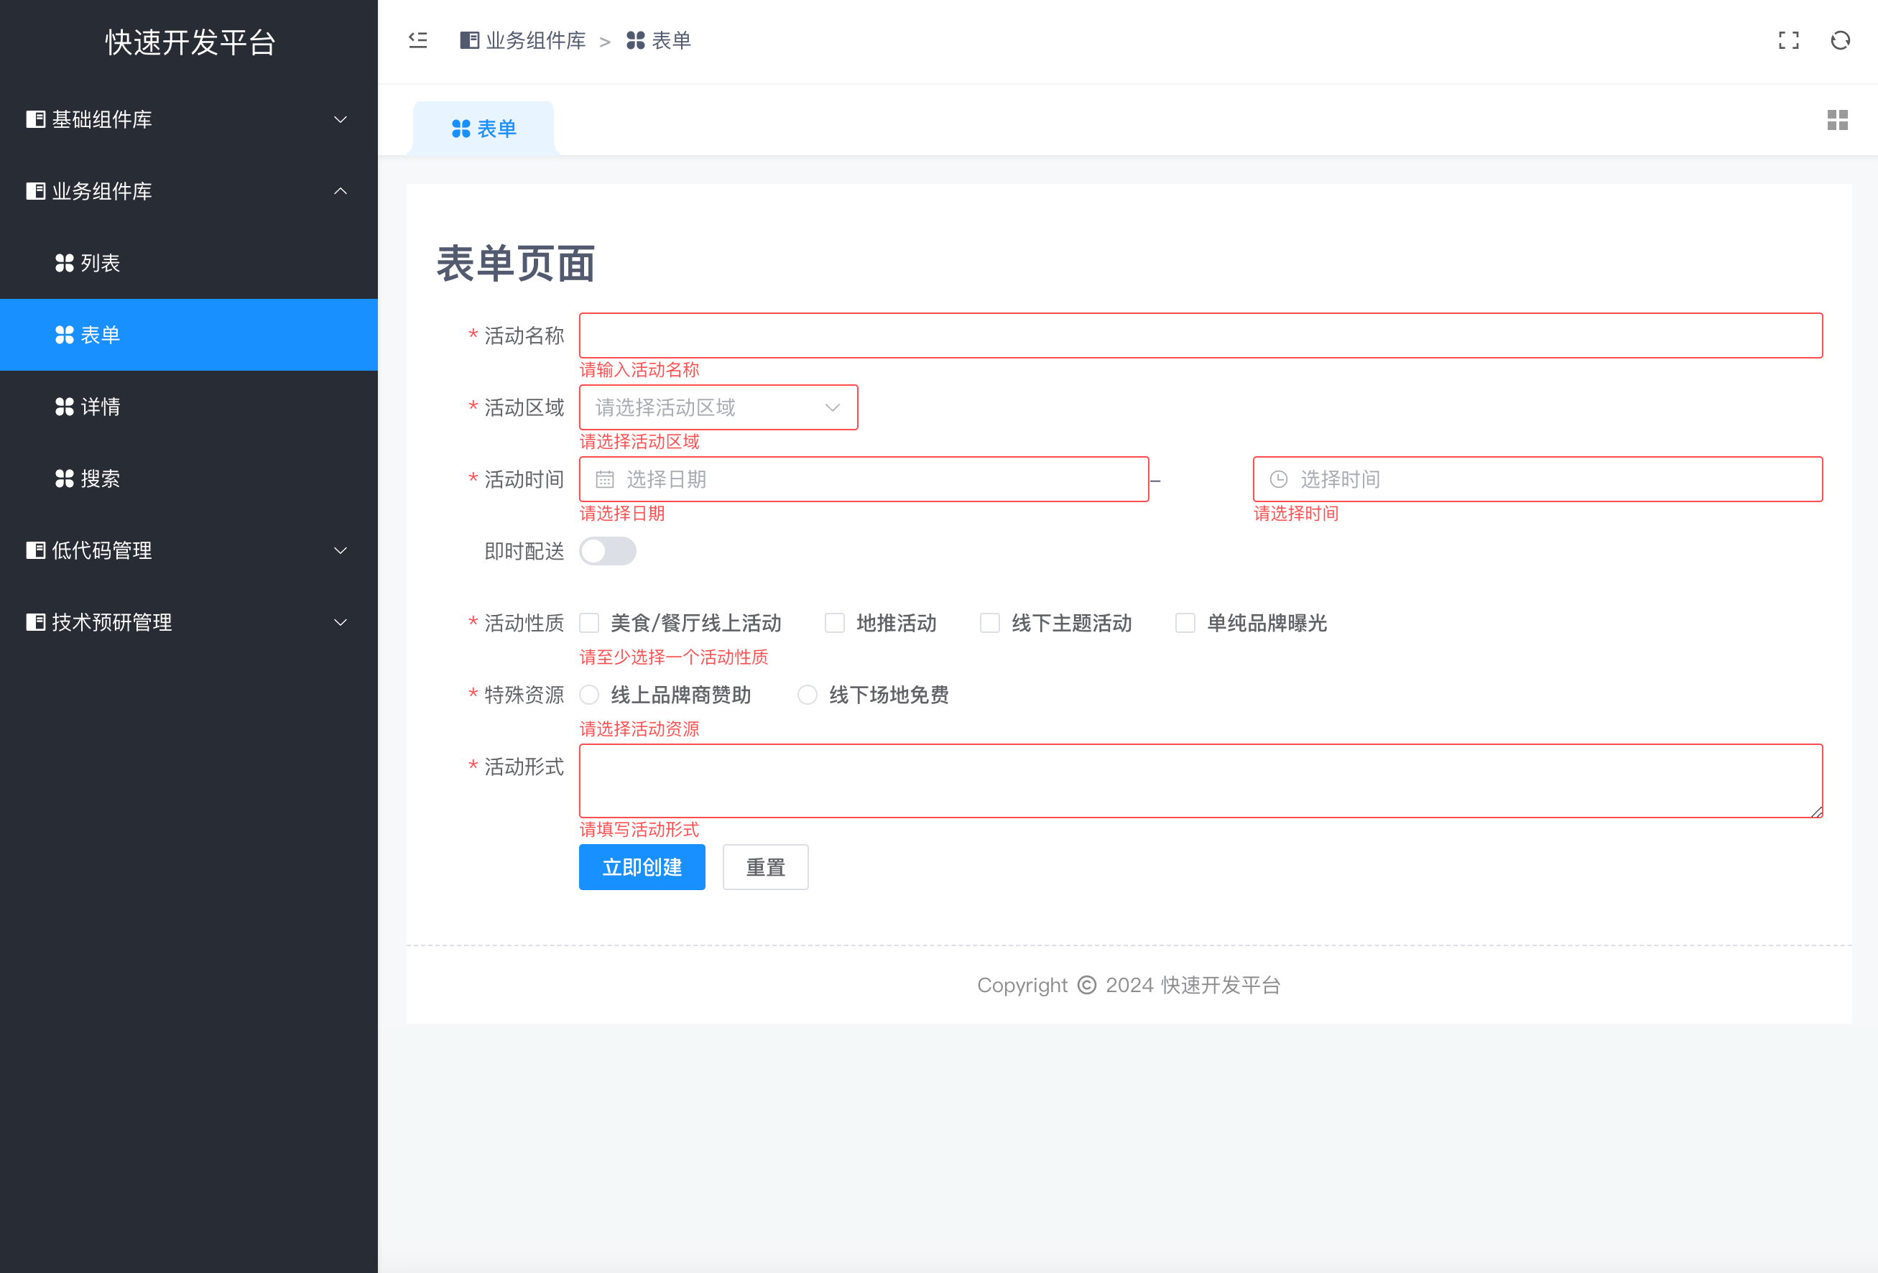This screenshot has height=1273, width=1878.
Task: Expand 低代码管理 menu group
Action: [188, 550]
